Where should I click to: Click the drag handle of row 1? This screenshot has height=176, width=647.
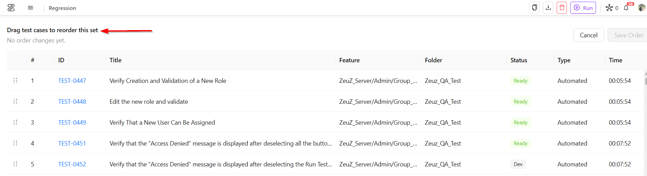click(x=15, y=80)
